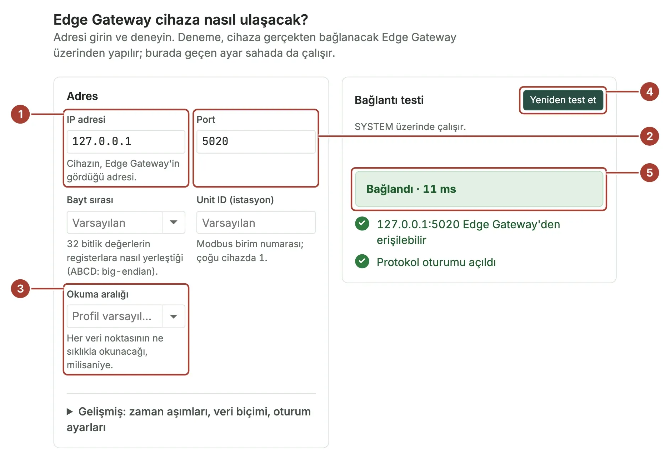Viewport: 670px width, 459px height.
Task: Click the "Bayt sırası" label
Action: pos(90,200)
